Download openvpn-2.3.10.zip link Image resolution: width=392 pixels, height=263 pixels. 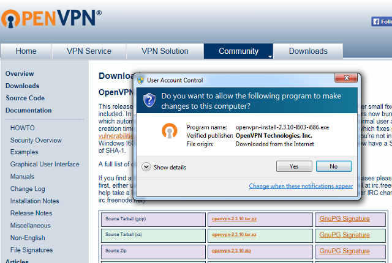click(x=232, y=251)
